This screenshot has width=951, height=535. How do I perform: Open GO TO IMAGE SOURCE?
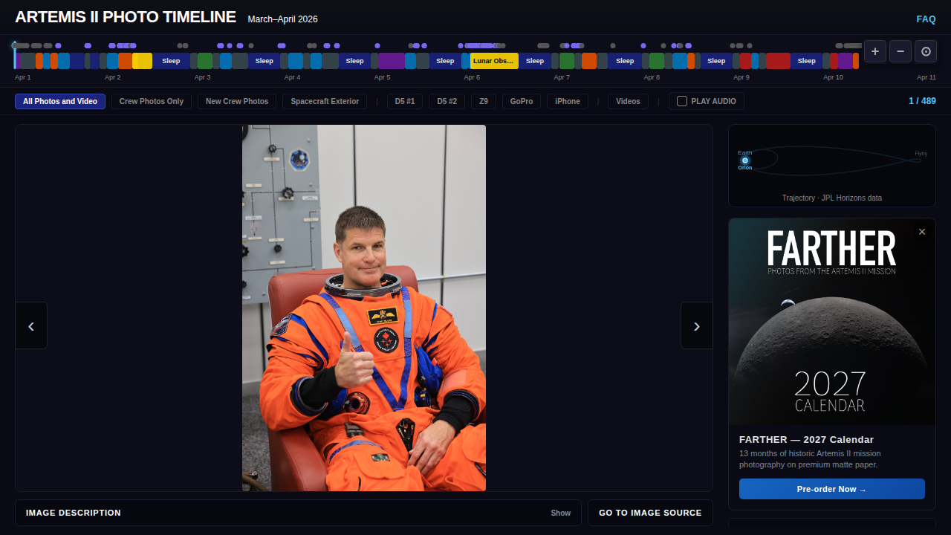[x=650, y=513]
